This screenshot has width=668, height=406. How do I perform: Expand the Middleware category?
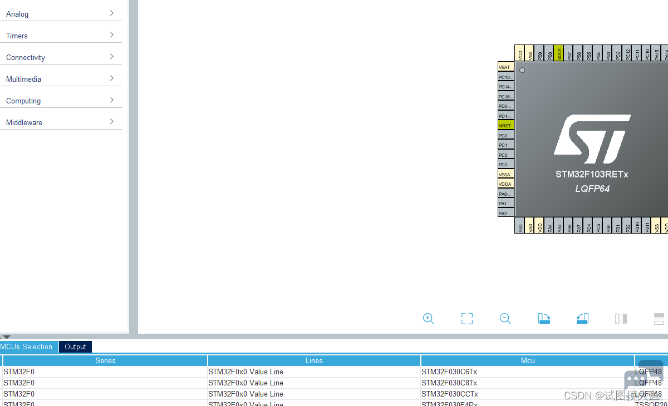click(x=61, y=122)
